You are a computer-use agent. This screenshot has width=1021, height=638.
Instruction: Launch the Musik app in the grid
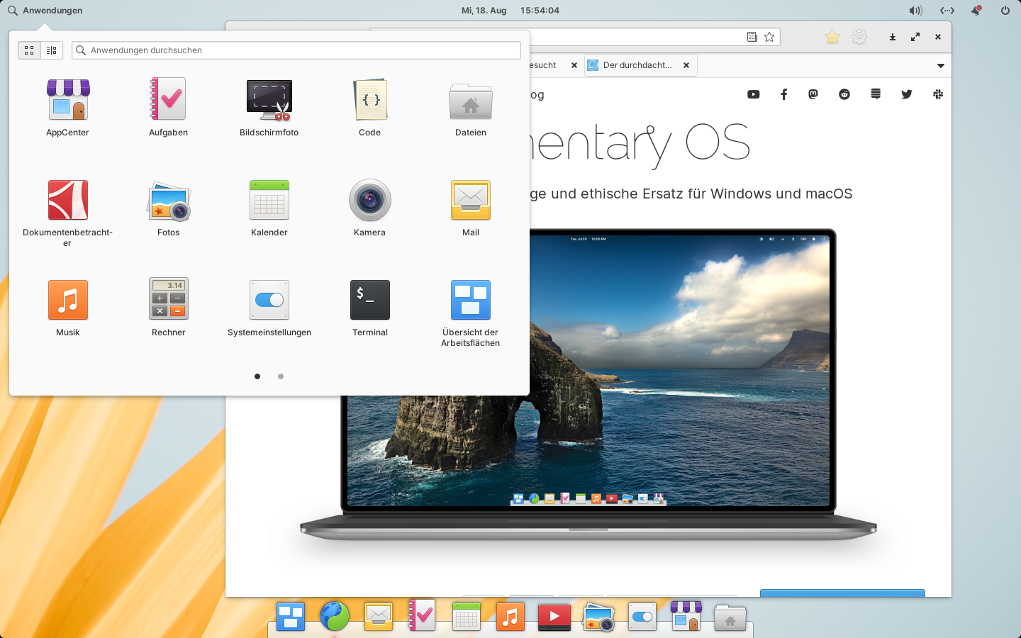pyautogui.click(x=67, y=308)
